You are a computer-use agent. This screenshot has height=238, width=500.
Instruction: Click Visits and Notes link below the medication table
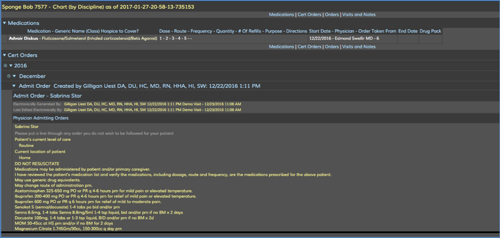pos(359,47)
